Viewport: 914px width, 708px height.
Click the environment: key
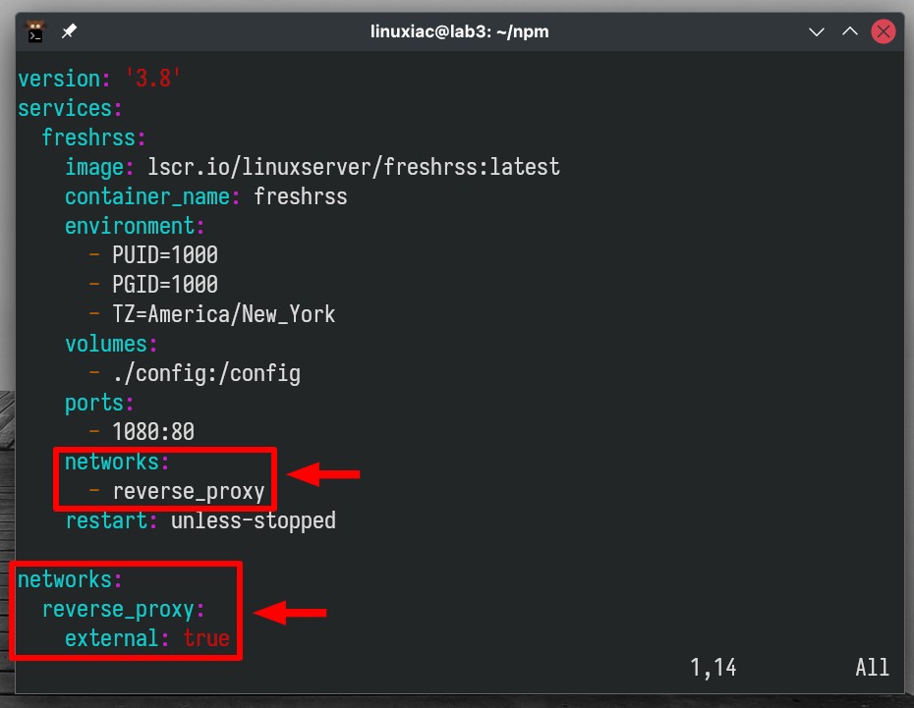pyautogui.click(x=135, y=226)
